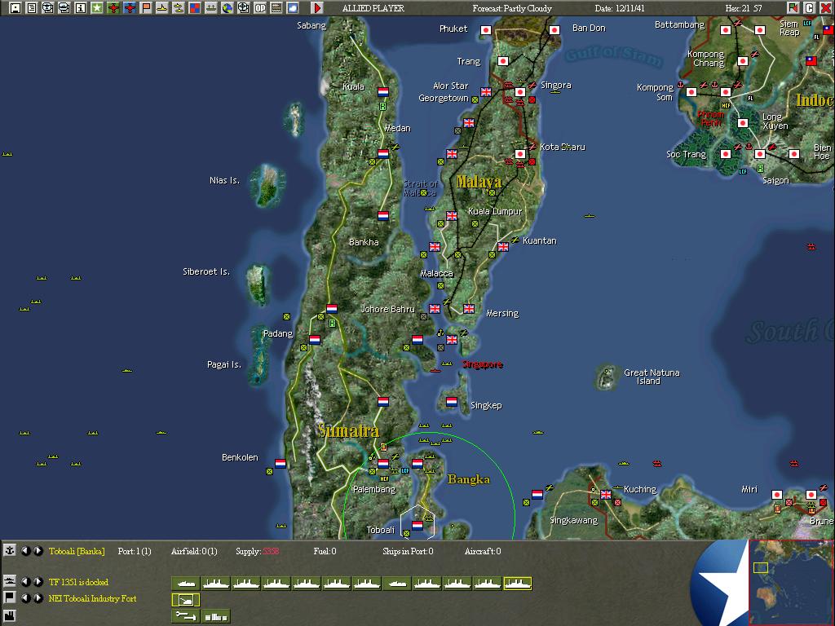The height and width of the screenshot is (626, 835).
Task: Click the Medan label on Sumatra
Action: (x=397, y=128)
